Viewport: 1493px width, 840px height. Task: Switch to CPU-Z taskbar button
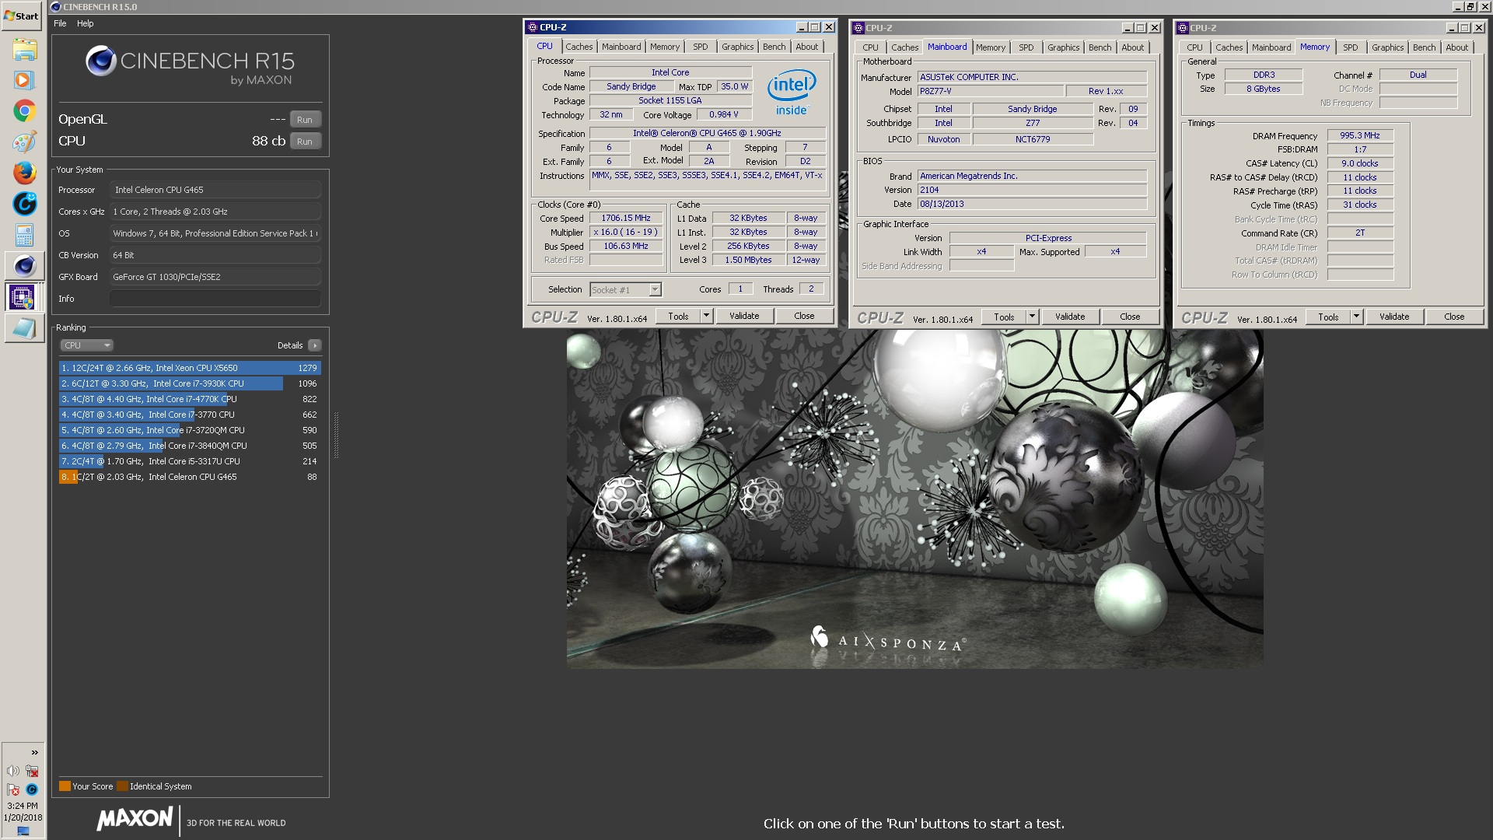tap(23, 297)
